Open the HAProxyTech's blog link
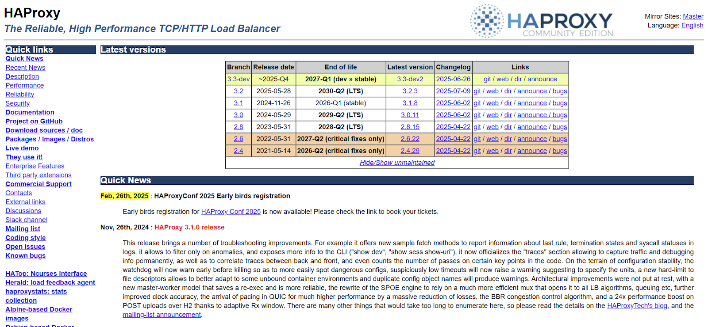This screenshot has height=327, width=708. point(637,306)
